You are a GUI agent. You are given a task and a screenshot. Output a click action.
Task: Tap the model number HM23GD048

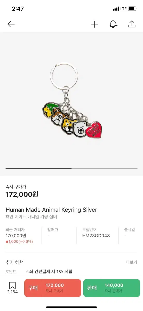96,236
